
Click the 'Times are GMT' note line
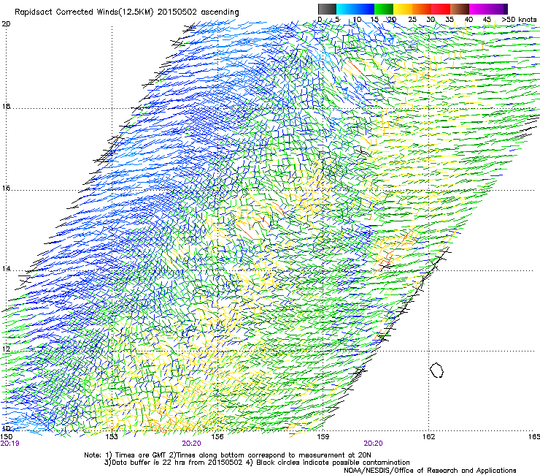[x=228, y=455]
